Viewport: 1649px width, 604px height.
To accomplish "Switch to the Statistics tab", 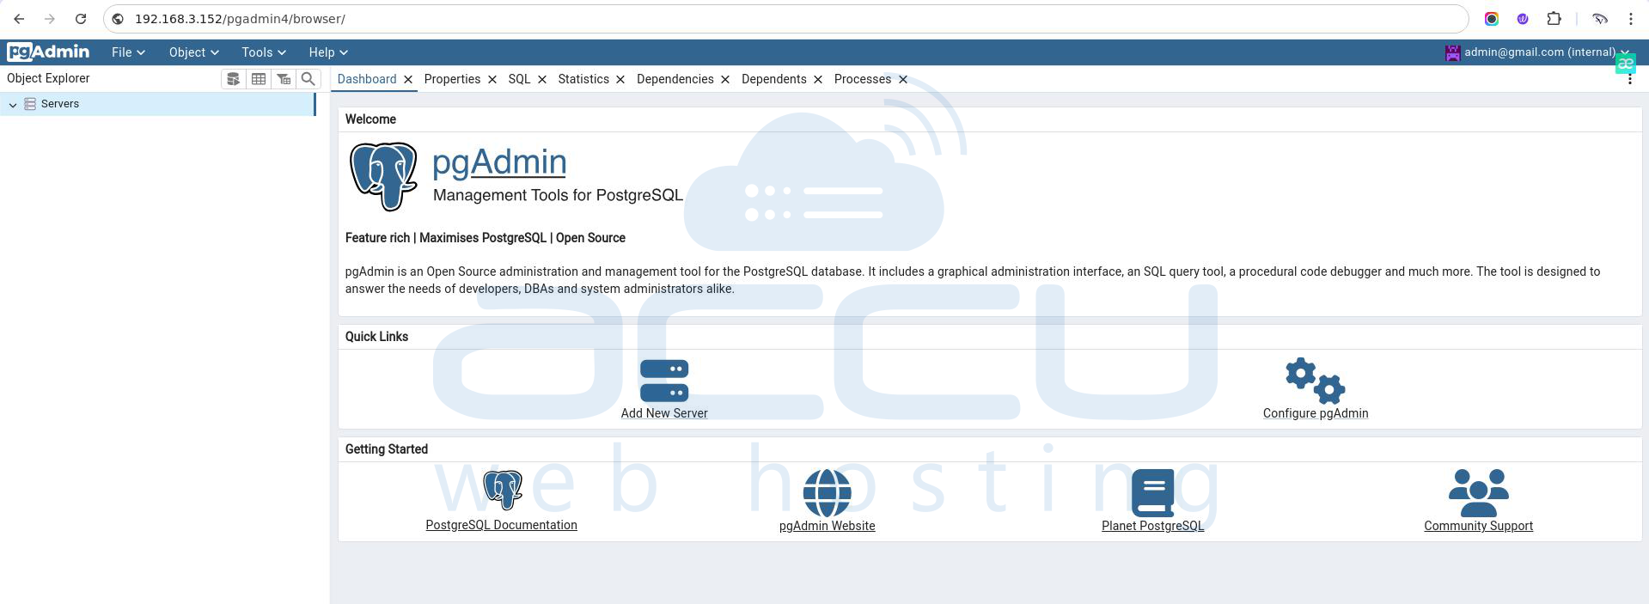I will pos(583,79).
